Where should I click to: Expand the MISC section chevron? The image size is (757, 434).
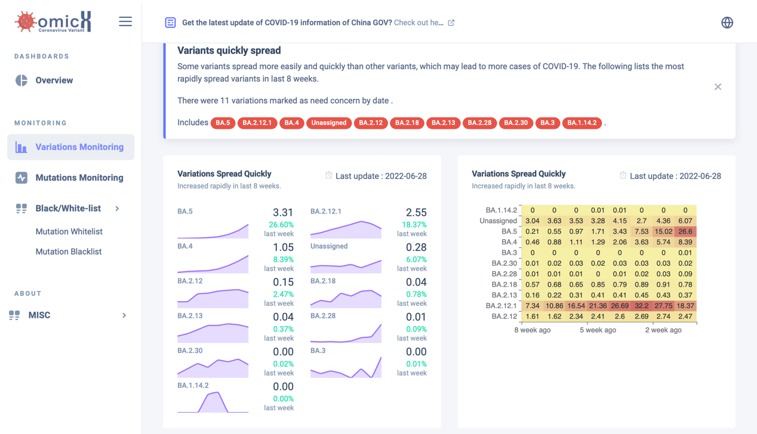click(124, 315)
